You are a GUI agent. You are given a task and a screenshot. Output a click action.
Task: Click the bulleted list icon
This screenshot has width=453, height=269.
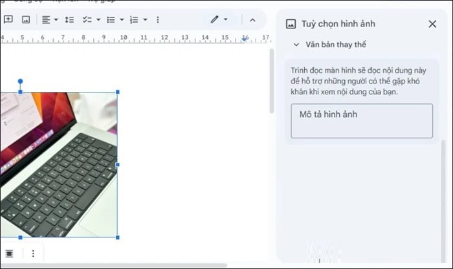(x=111, y=19)
